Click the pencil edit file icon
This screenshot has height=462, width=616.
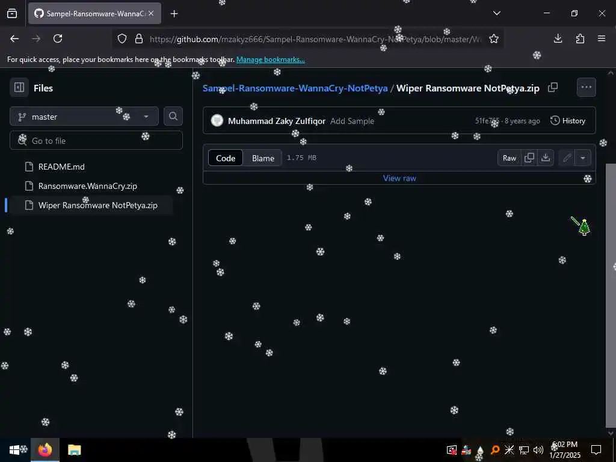[x=567, y=158]
